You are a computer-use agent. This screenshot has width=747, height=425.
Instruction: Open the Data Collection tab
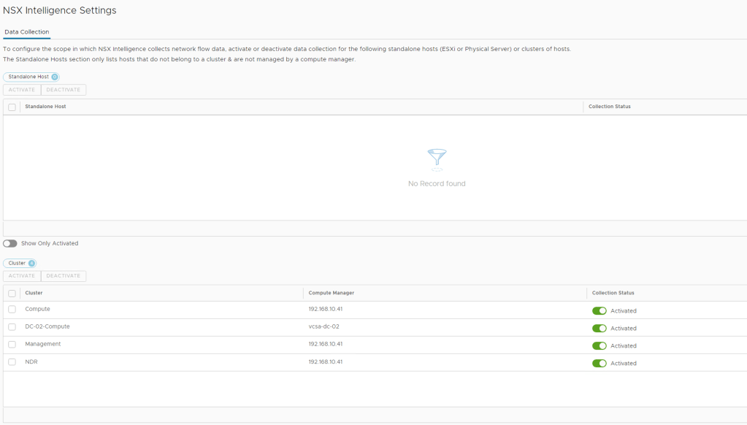27,32
